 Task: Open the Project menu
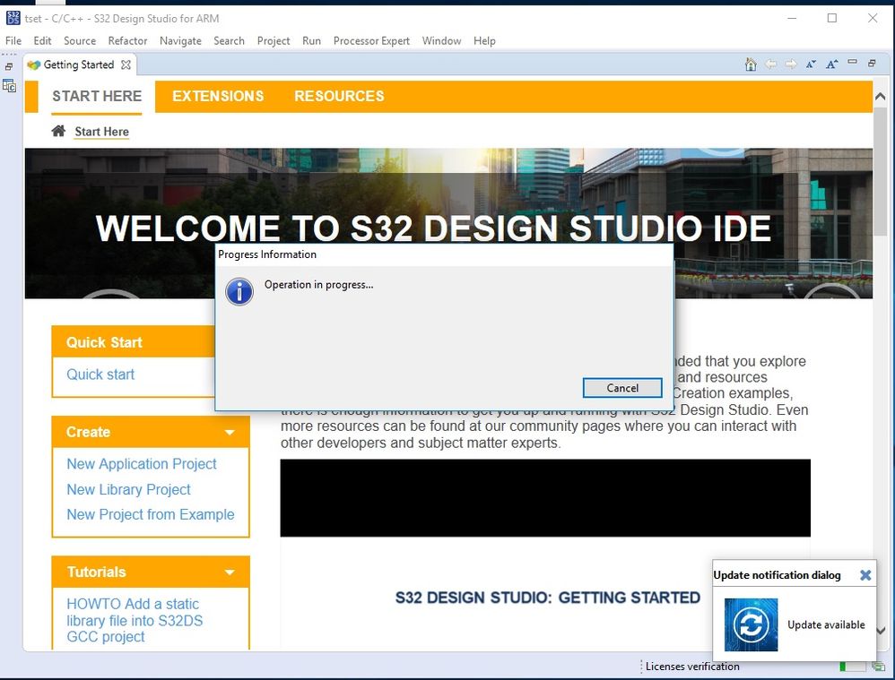[x=274, y=41]
